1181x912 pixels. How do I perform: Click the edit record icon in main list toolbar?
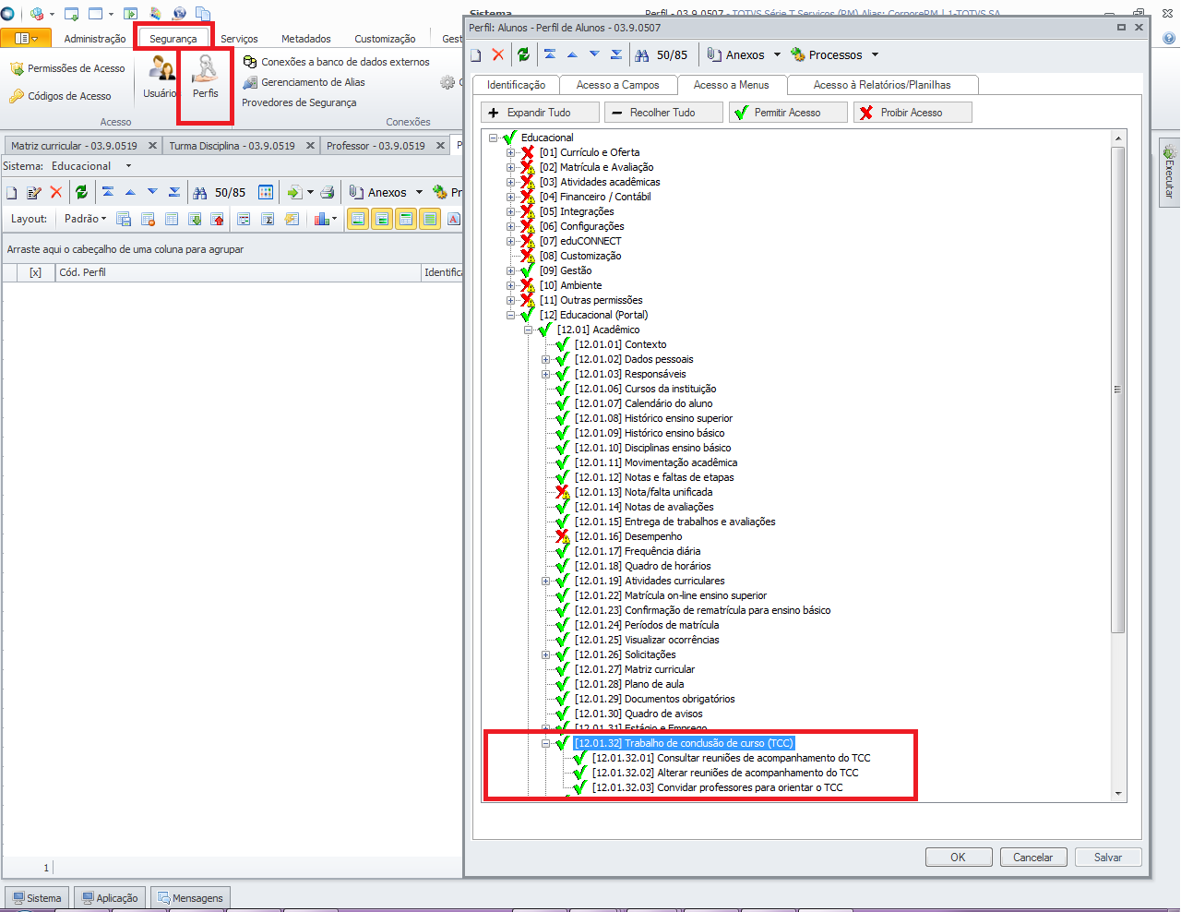[34, 193]
